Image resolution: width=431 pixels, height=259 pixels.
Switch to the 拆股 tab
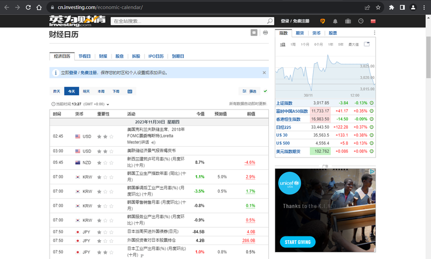(x=136, y=56)
